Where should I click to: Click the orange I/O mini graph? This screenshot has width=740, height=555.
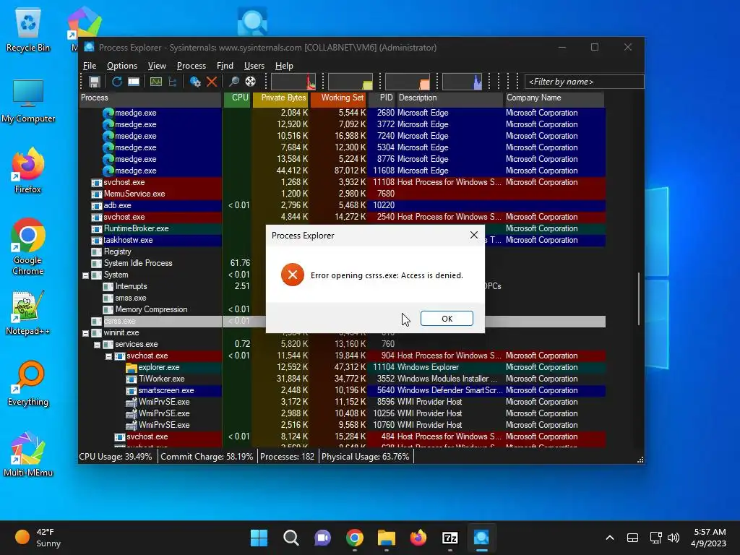pyautogui.click(x=408, y=82)
